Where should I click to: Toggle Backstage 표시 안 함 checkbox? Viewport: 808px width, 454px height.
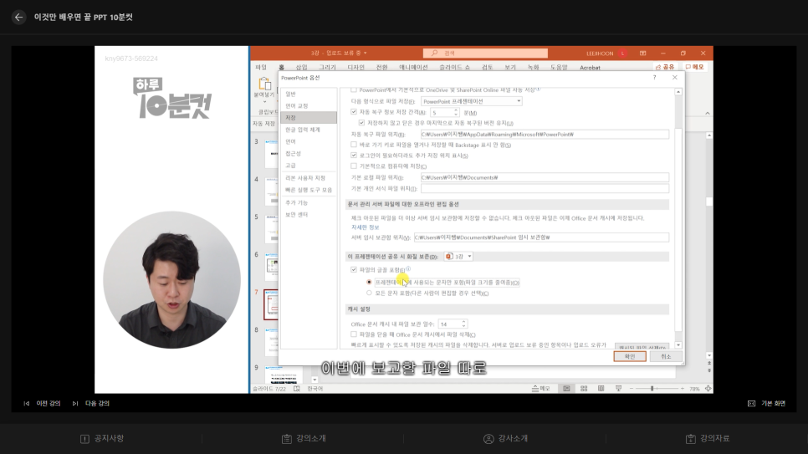pos(354,145)
